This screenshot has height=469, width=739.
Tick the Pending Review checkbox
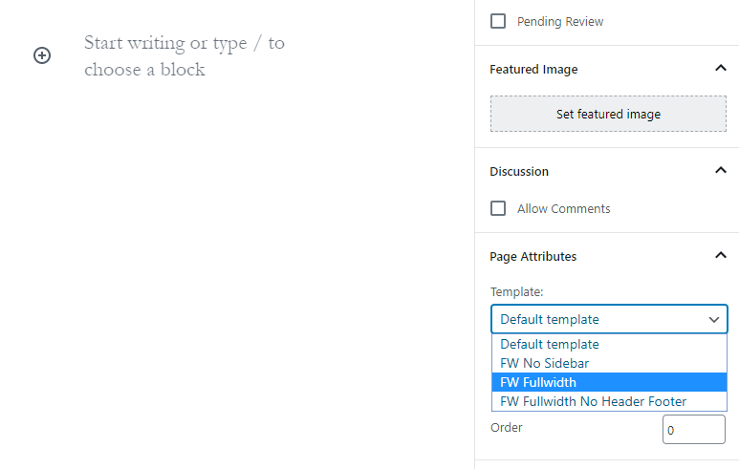[x=498, y=21]
